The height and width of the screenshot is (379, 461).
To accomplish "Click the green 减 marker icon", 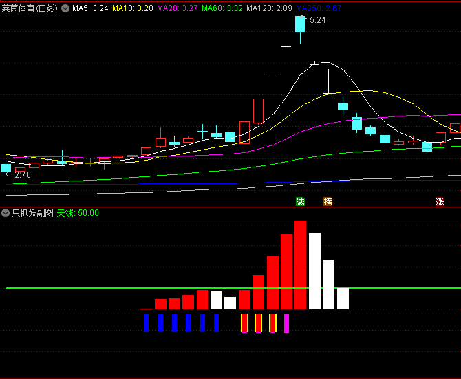I will tap(300, 202).
